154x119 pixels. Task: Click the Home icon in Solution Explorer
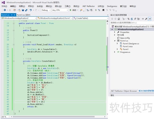(119, 19)
